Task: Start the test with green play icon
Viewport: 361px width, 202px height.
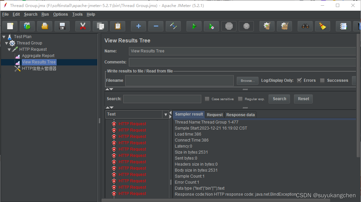Action: [194, 26]
